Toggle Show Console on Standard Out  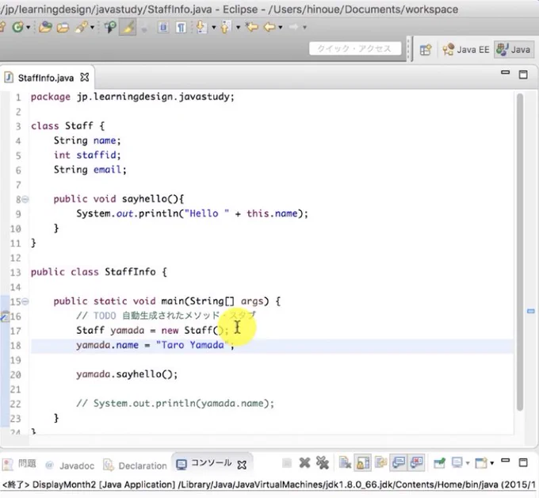click(399, 463)
